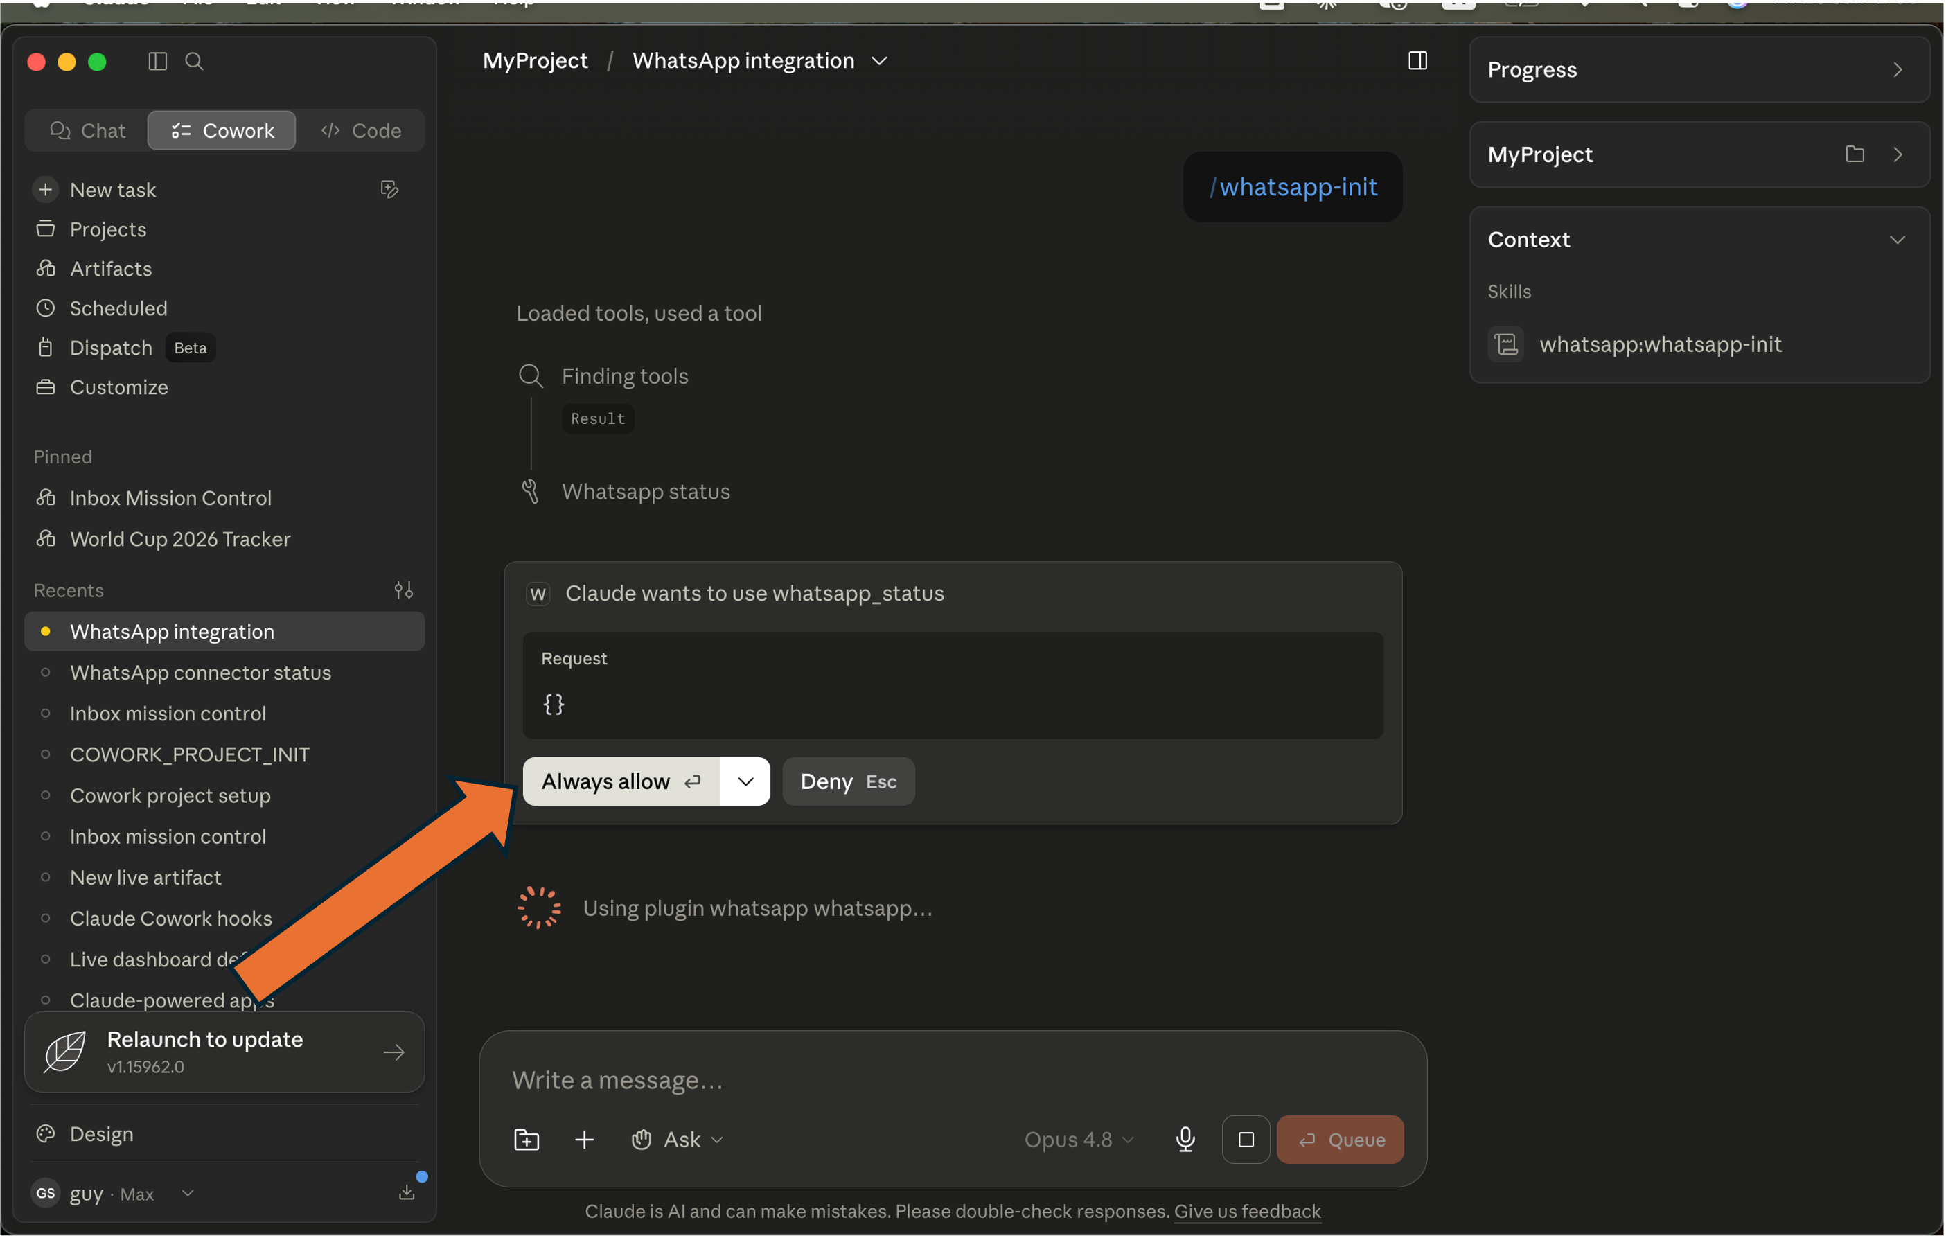Expand the Result of Finding tools
The image size is (1946, 1238).
pyautogui.click(x=598, y=418)
